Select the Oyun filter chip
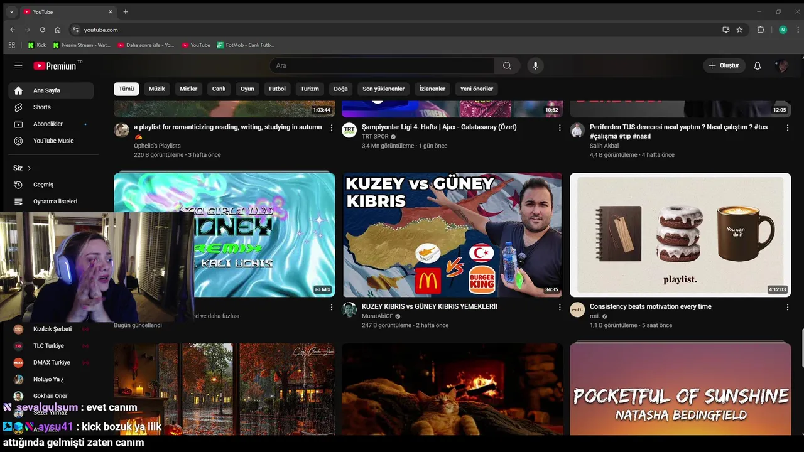804x452 pixels. [247, 89]
